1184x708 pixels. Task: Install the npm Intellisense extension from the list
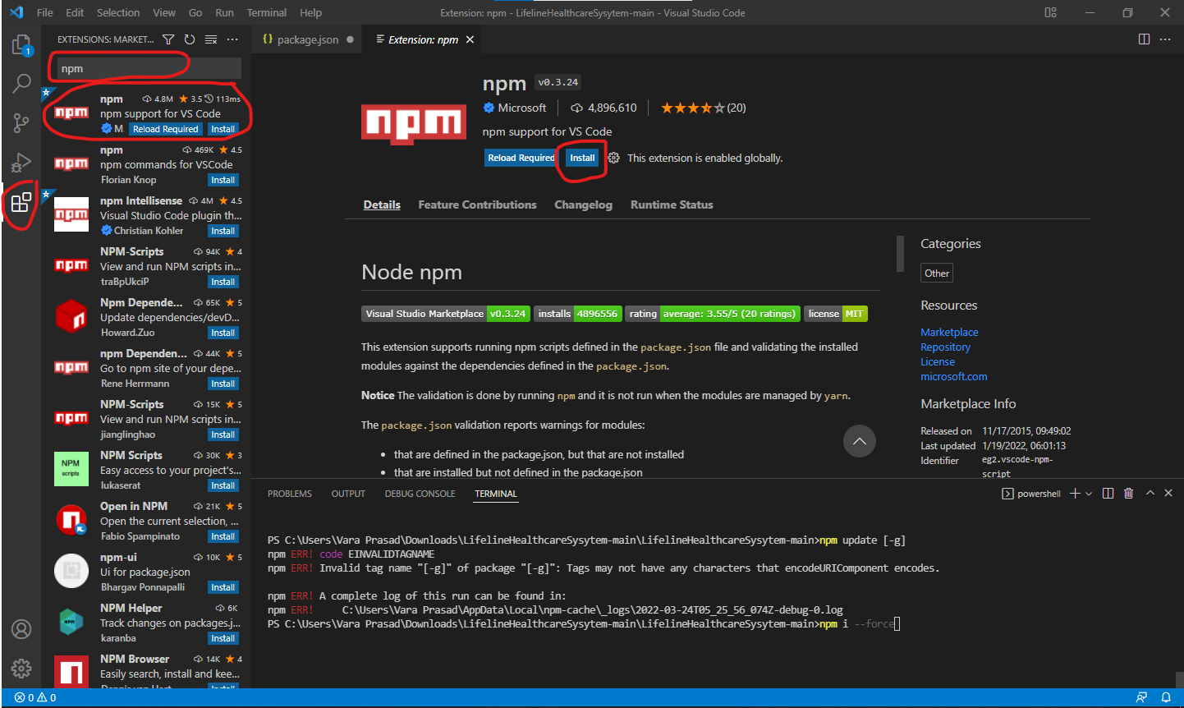[x=223, y=231]
